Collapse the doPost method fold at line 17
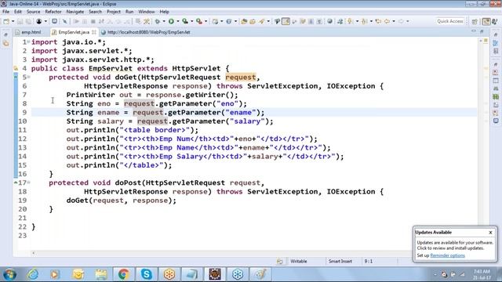This screenshot has width=502, height=282. pos(28,183)
